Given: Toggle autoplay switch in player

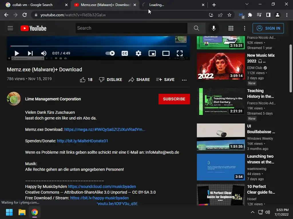Looking at the screenshot, I should coord(110,53).
